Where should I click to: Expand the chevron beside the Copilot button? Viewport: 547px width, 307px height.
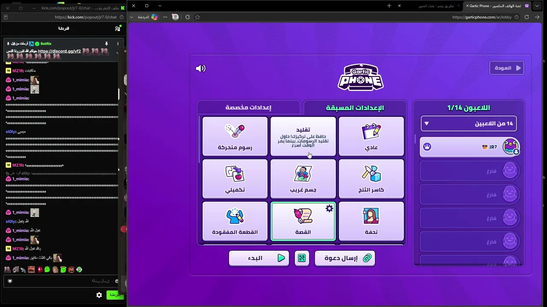[x=131, y=17]
